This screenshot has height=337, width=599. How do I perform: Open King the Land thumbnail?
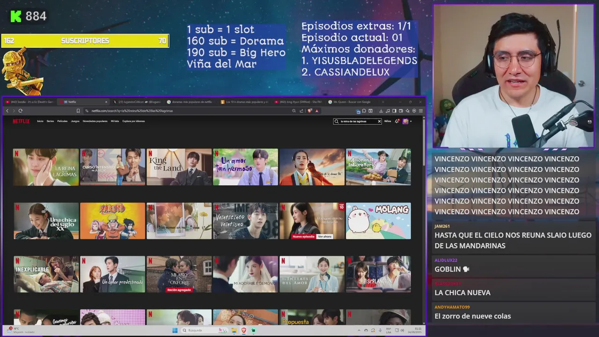(179, 167)
